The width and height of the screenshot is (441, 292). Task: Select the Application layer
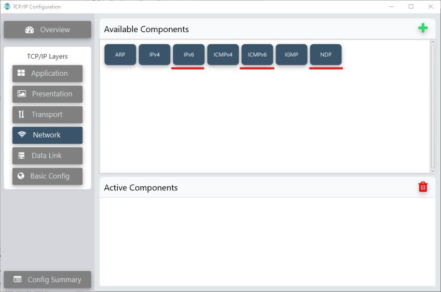tap(48, 73)
